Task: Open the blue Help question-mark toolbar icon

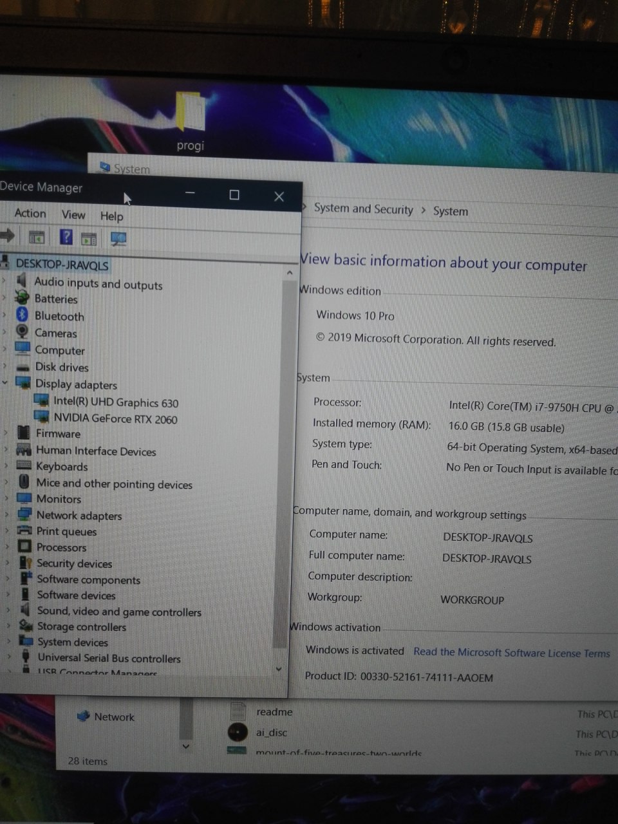Action: point(66,237)
